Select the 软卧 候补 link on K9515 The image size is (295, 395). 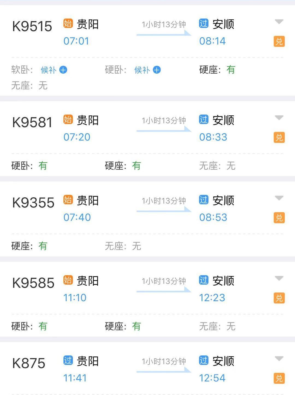(48, 70)
